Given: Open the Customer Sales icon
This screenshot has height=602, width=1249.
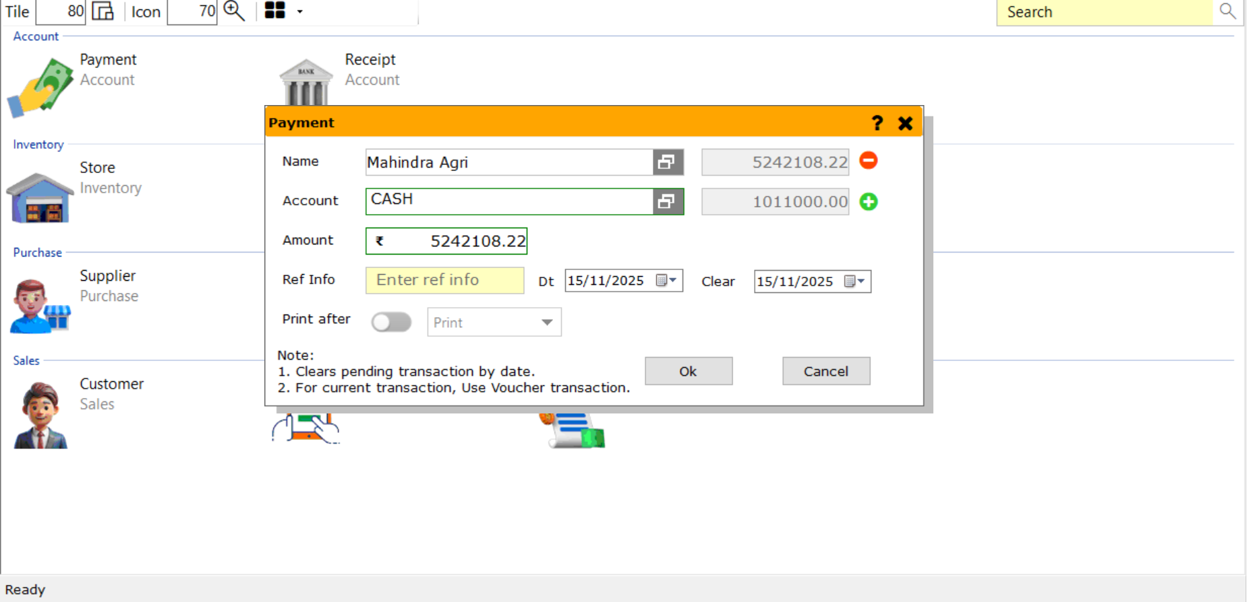Looking at the screenshot, I should [x=40, y=415].
